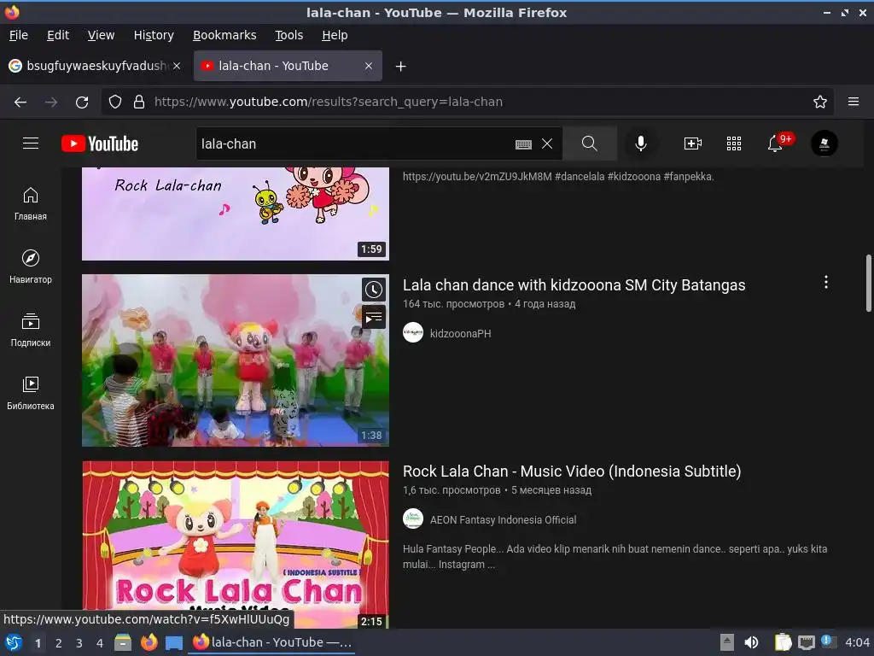This screenshot has width=874, height=656.
Task: Show site security lock info
Action: [139, 102]
